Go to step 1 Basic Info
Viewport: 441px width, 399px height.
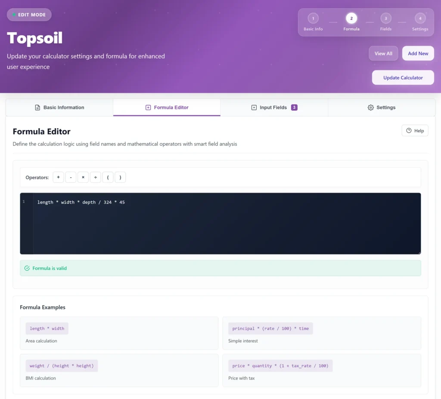[x=313, y=22]
